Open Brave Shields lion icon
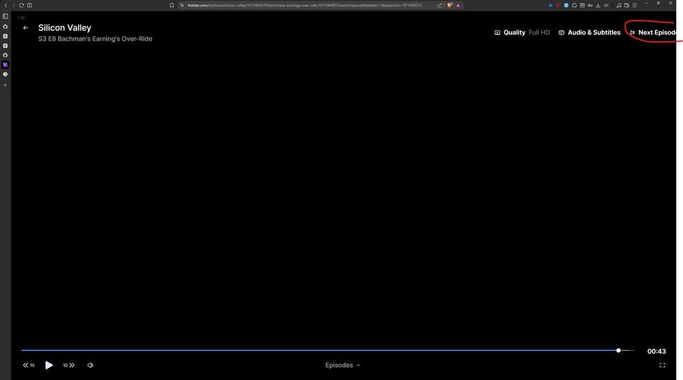The image size is (683, 380). (450, 5)
